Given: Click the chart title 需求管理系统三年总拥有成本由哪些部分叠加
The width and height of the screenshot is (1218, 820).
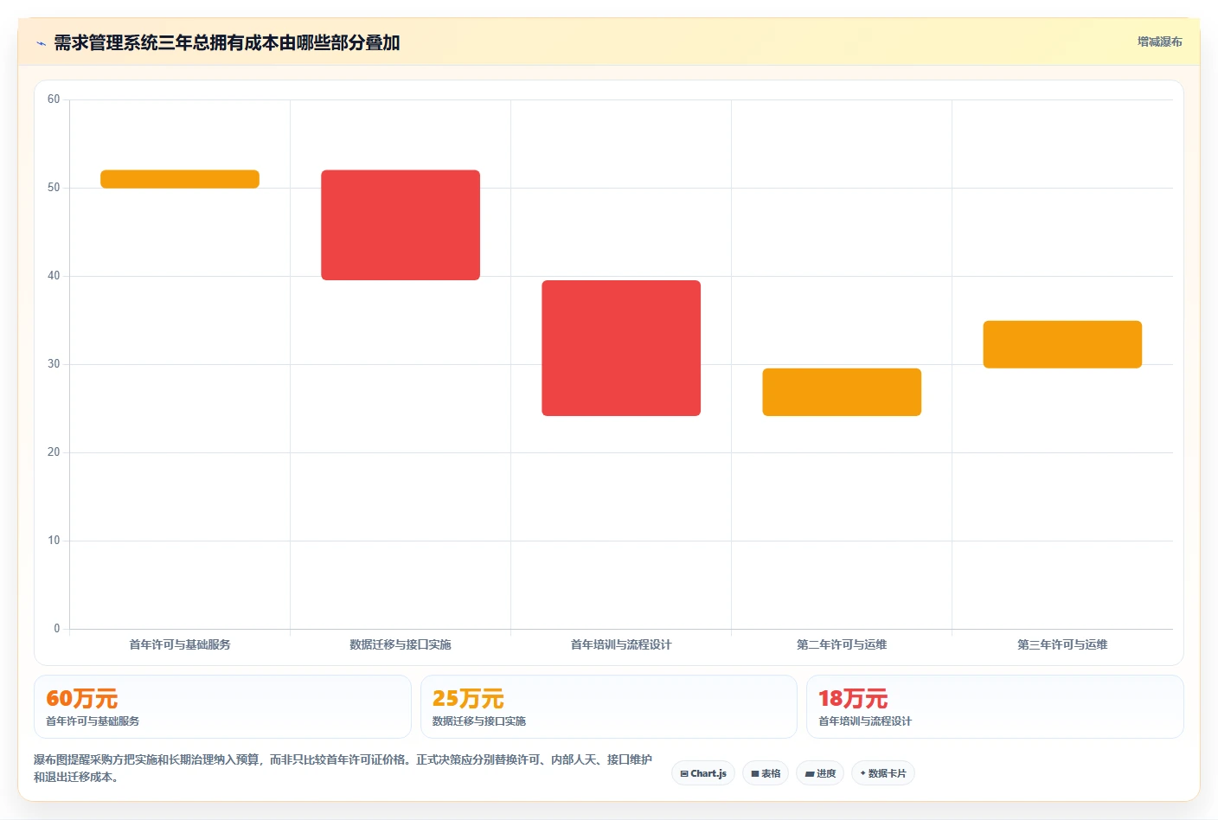Looking at the screenshot, I should (227, 42).
